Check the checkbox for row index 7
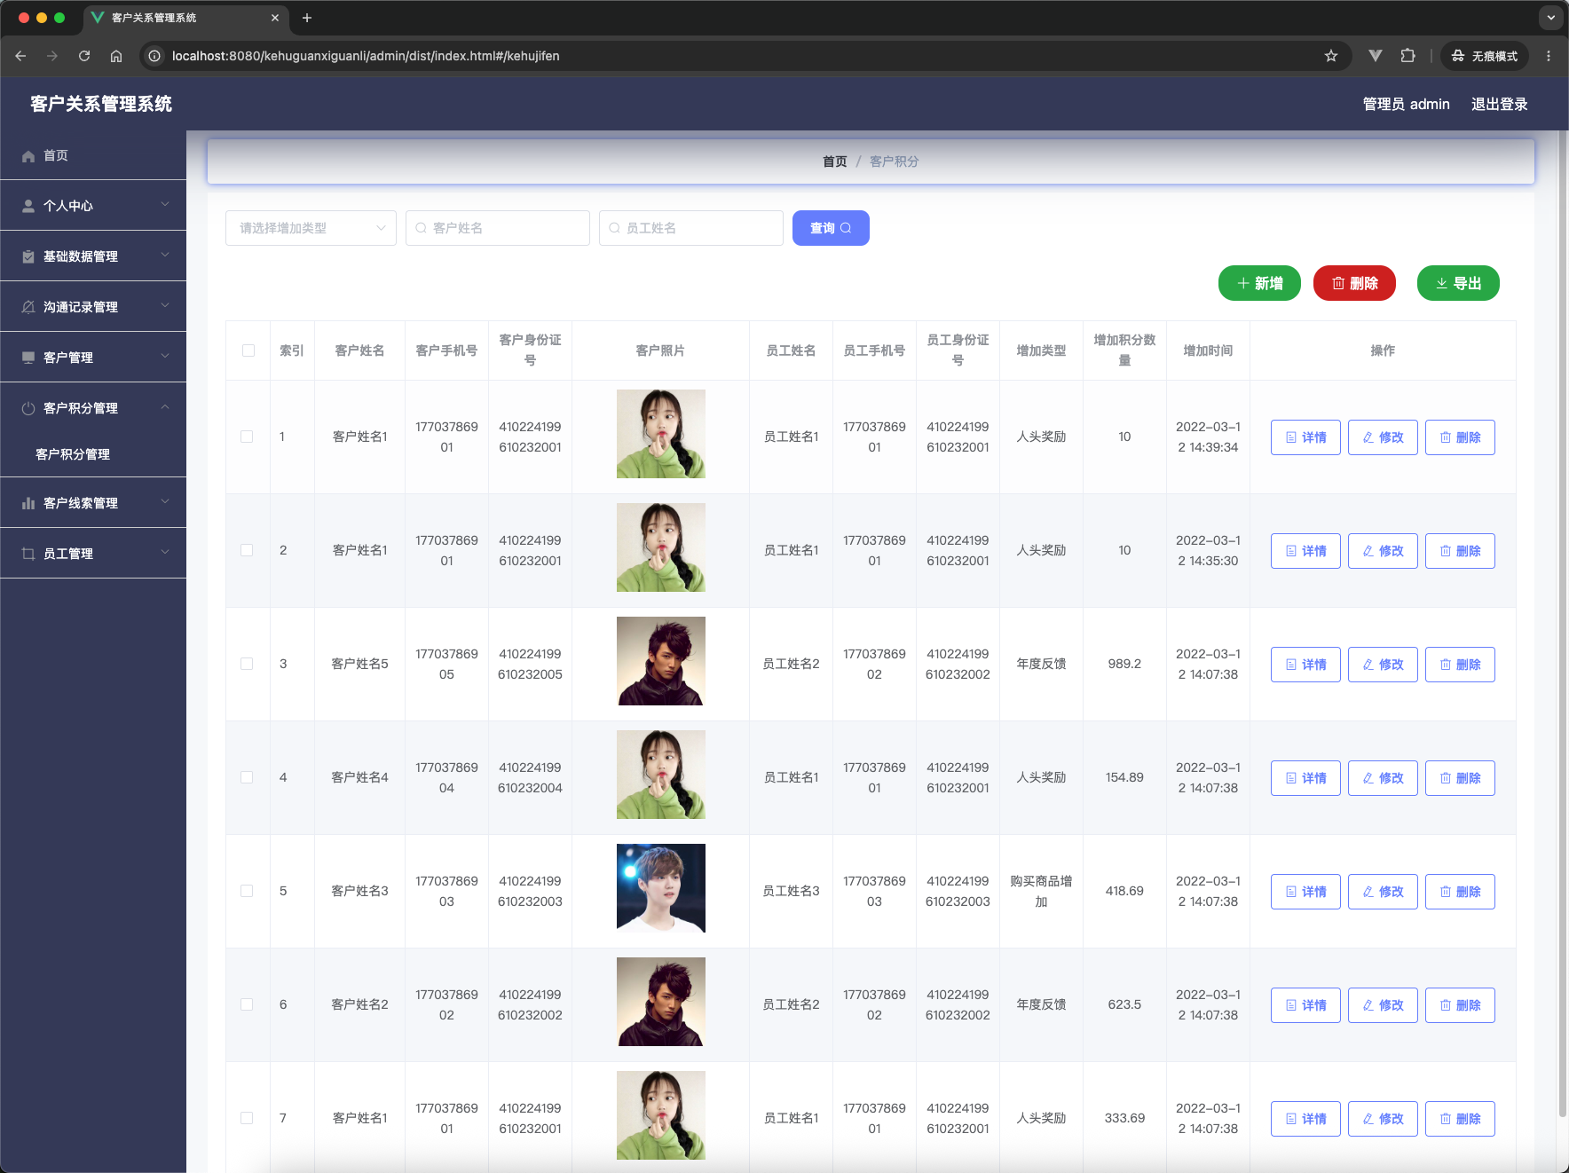Viewport: 1569px width, 1173px height. tap(247, 1118)
